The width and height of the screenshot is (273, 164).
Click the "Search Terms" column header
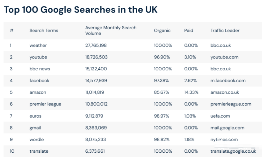[x=44, y=31]
